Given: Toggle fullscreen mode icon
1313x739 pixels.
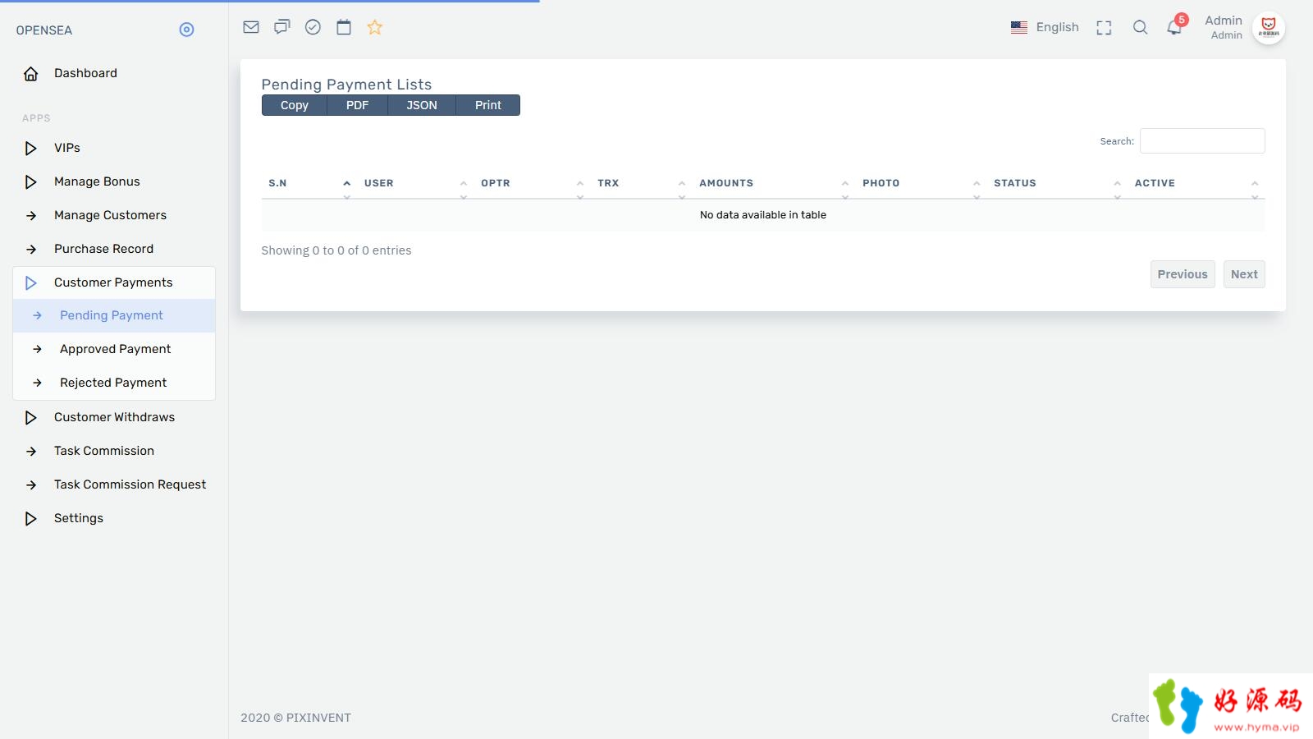Looking at the screenshot, I should point(1104,28).
